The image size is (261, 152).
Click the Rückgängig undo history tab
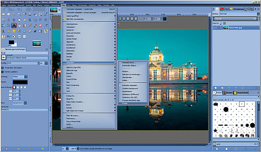[237, 9]
